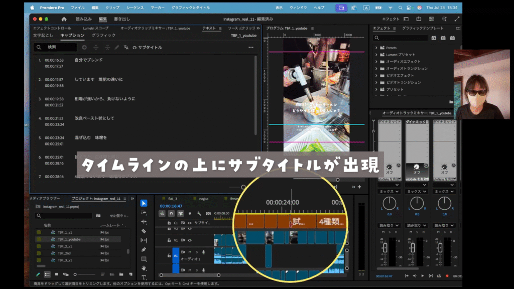Image resolution: width=514 pixels, height=289 pixels.
Task: Select the Rectangle tool
Action: (144, 259)
